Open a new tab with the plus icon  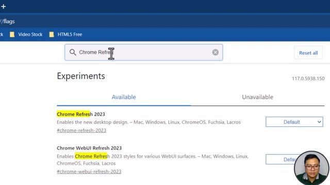click(x=4, y=7)
